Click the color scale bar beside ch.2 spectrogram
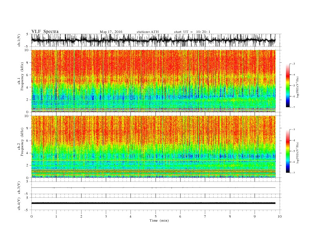Screen dimensions: 315x243 288,151
